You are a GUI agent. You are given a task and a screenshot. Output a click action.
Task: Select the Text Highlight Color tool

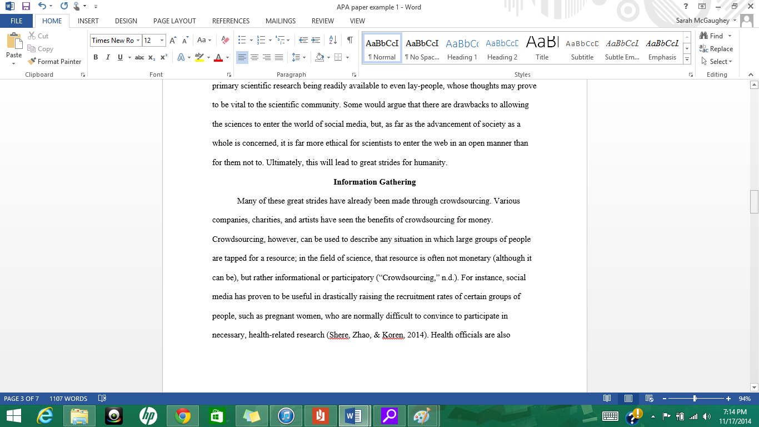click(x=201, y=57)
